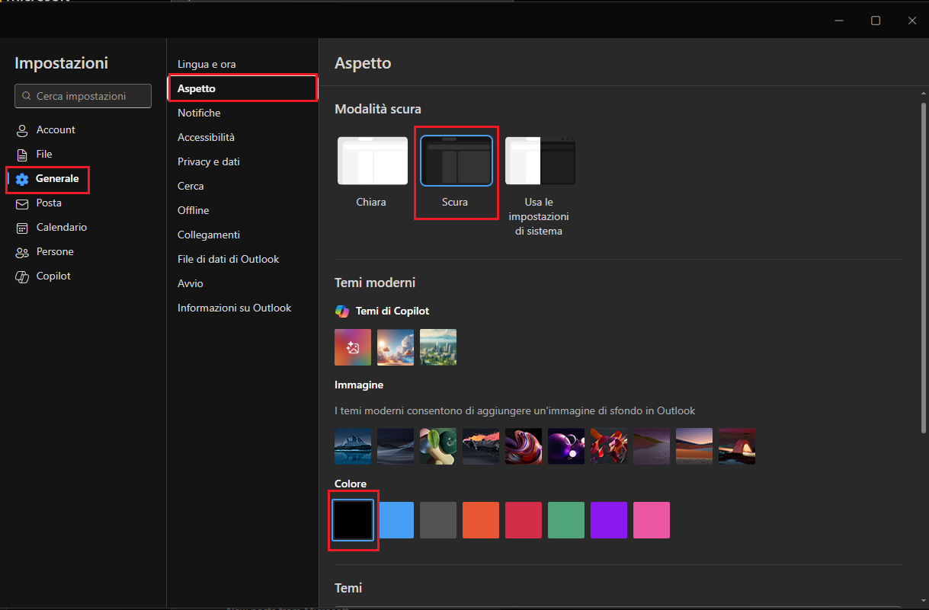This screenshot has width=929, height=610.
Task: Select the green city Copilot theme
Action: [x=438, y=347]
